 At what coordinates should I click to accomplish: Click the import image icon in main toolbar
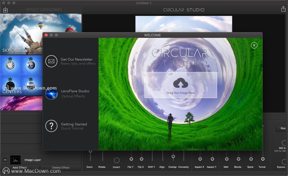click(x=5, y=9)
